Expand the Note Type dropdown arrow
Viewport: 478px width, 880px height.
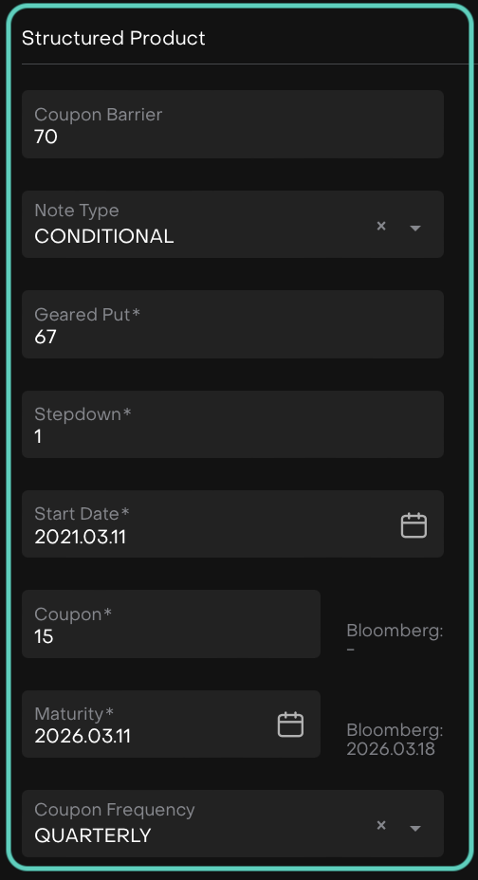[415, 228]
